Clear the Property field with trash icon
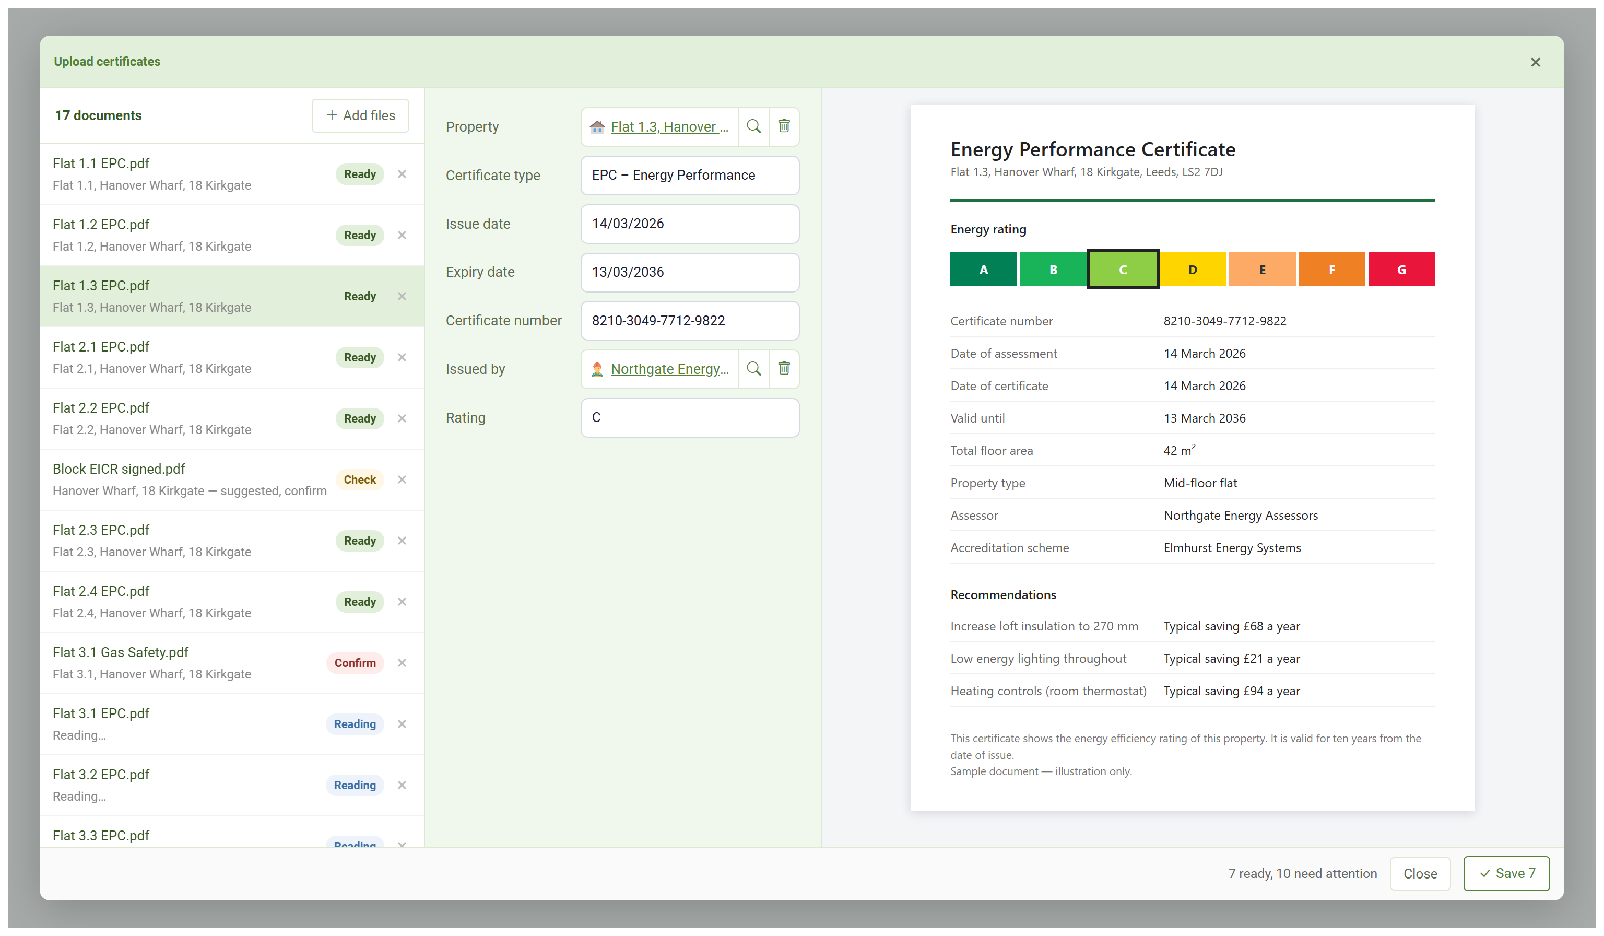The width and height of the screenshot is (1604, 936). pos(784,127)
